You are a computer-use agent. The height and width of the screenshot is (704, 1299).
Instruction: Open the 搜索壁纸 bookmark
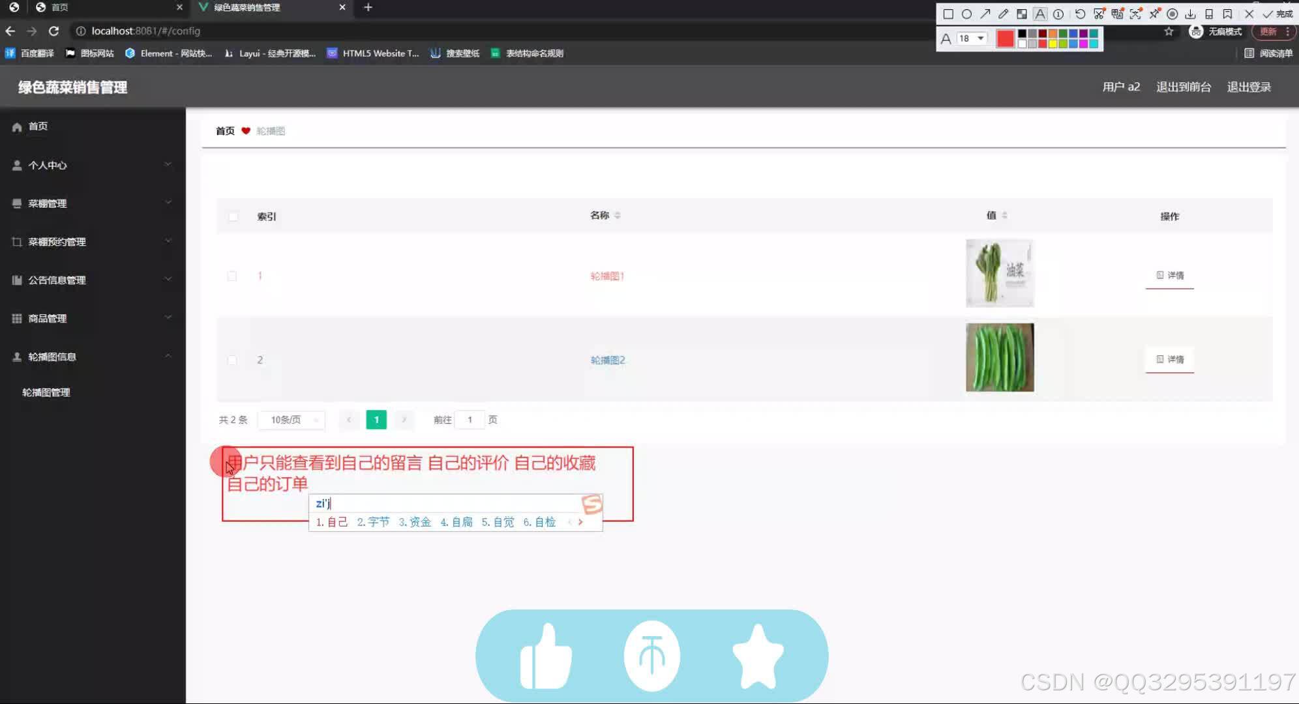(x=455, y=53)
